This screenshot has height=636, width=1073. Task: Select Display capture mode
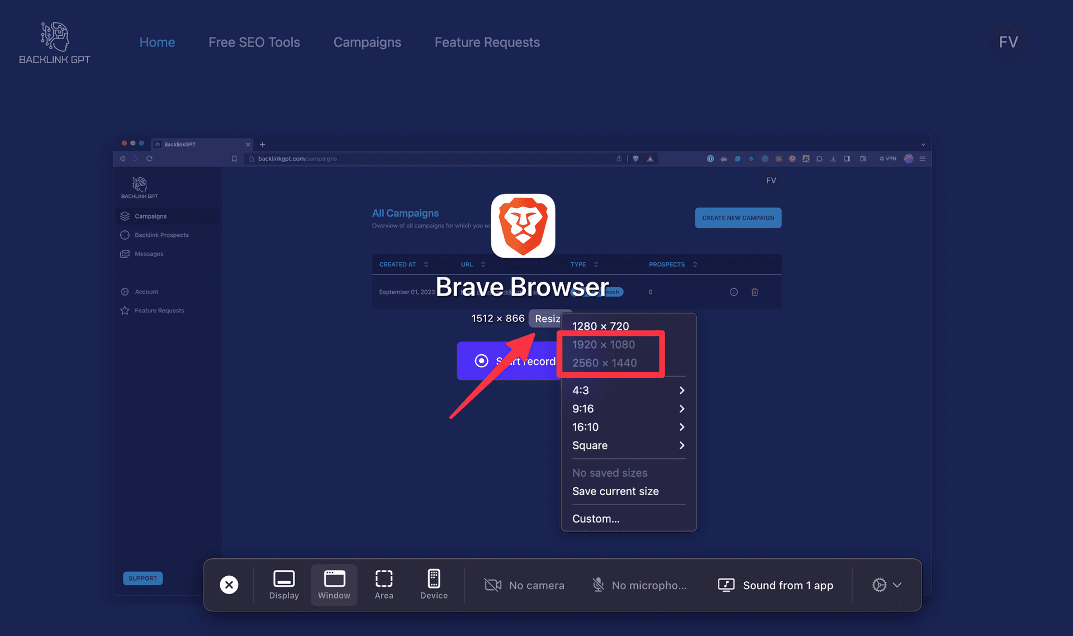[284, 585]
